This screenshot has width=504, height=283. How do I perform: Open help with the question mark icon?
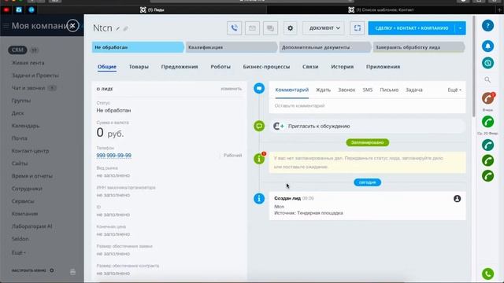tap(487, 26)
